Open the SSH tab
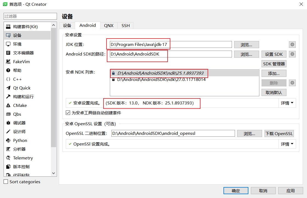307x198 pixels. [x=125, y=26]
